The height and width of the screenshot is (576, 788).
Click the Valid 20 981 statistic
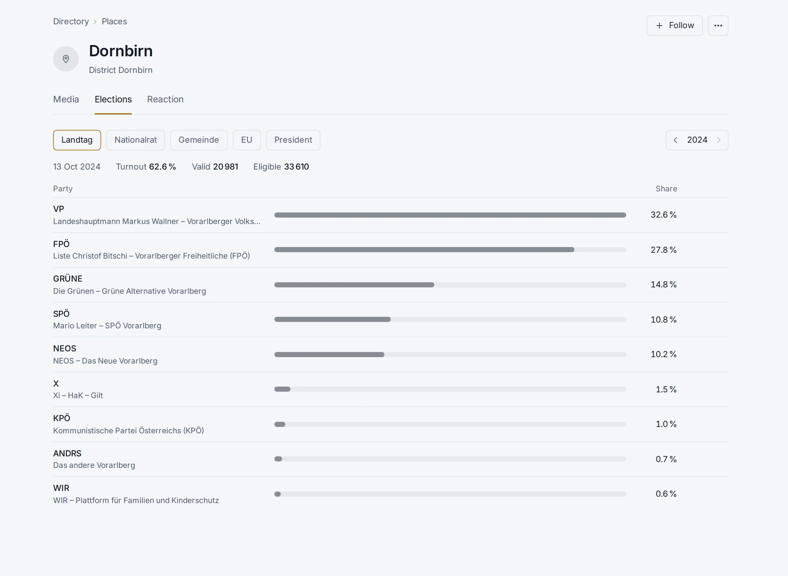215,167
